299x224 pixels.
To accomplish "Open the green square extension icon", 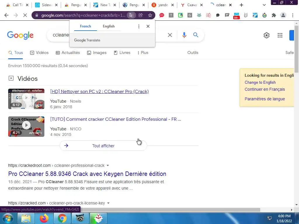I will point(180,15).
